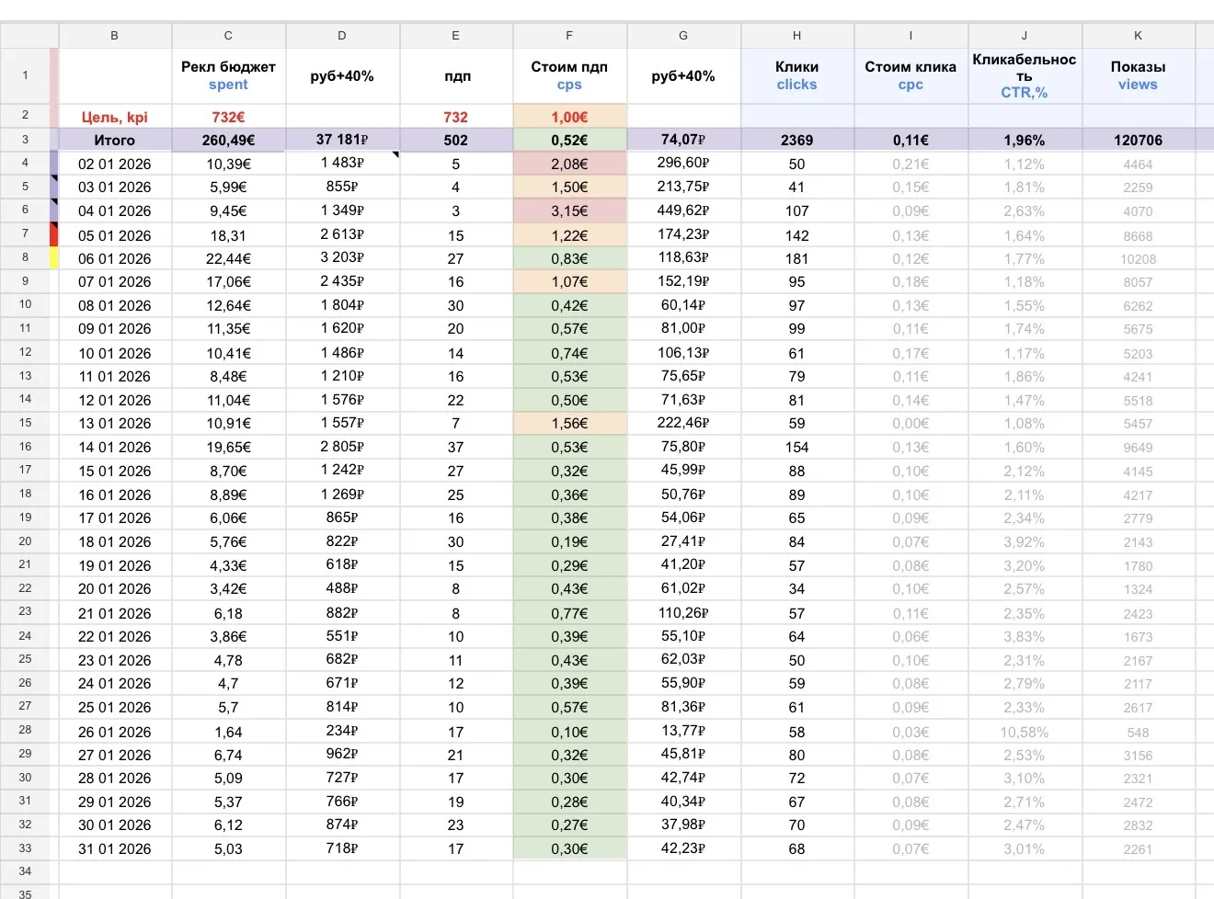The image size is (1214, 899).
Task: Select column K header
Action: (1138, 35)
